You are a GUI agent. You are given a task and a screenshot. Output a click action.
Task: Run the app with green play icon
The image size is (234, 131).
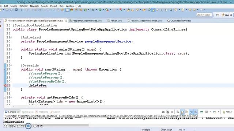[100, 10]
